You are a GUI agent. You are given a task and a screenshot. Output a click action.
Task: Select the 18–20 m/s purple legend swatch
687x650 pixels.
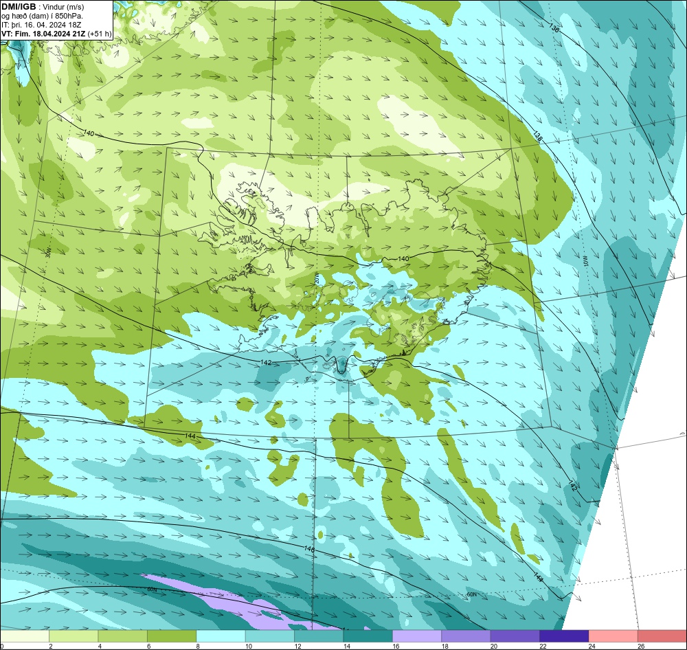(466, 636)
